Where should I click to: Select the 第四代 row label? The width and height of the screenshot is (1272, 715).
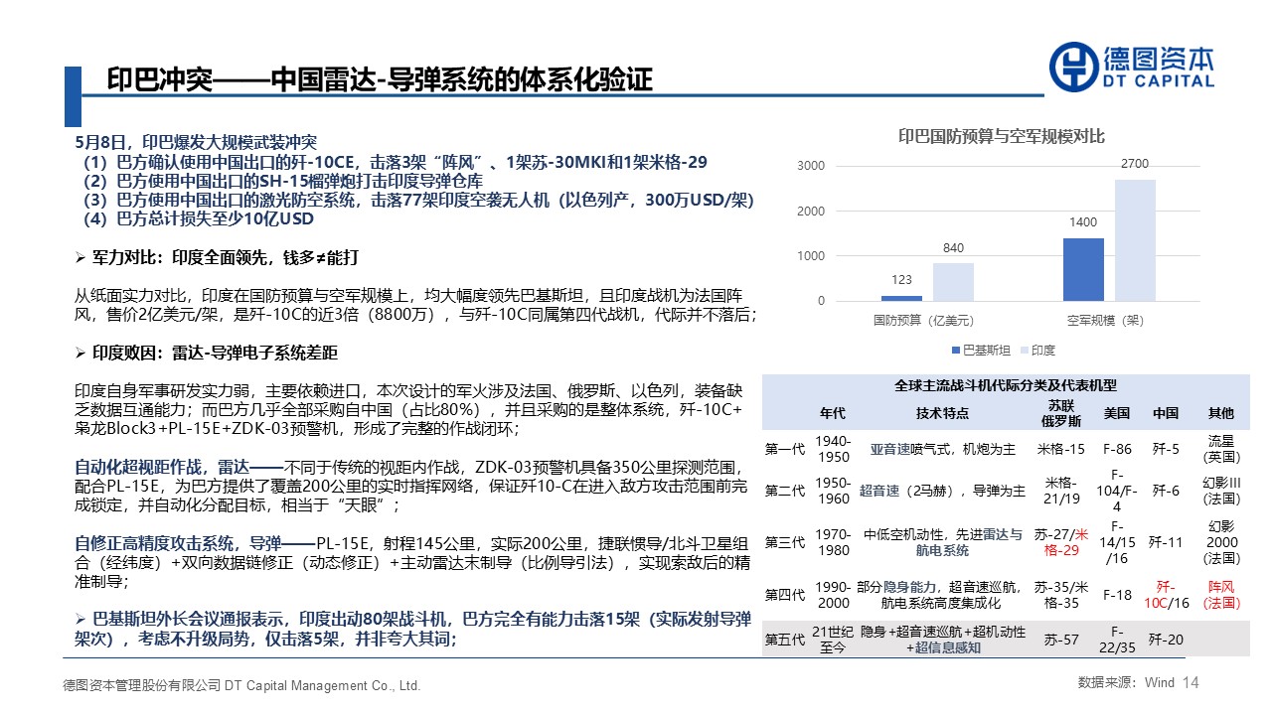(x=785, y=595)
